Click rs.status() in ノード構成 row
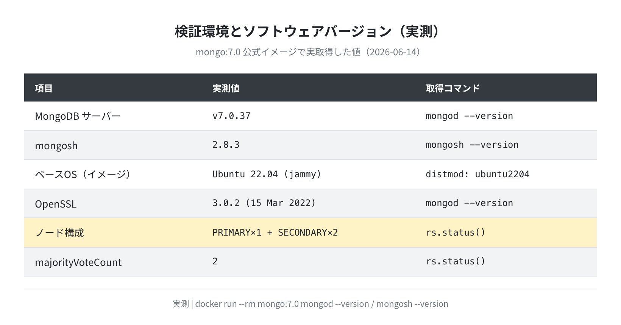This screenshot has height=325, width=621. point(456,233)
